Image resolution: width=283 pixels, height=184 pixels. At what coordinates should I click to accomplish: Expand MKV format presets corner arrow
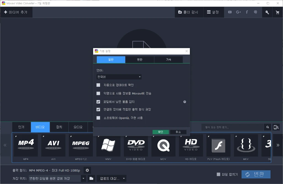(236, 137)
